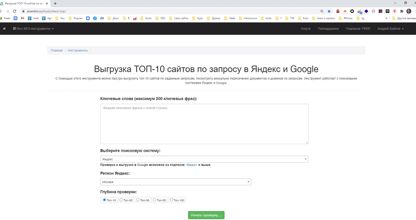Image resolution: width=416 pixels, height=220 pixels.
Task: Open Услуги in the navbar
Action: coord(305,29)
